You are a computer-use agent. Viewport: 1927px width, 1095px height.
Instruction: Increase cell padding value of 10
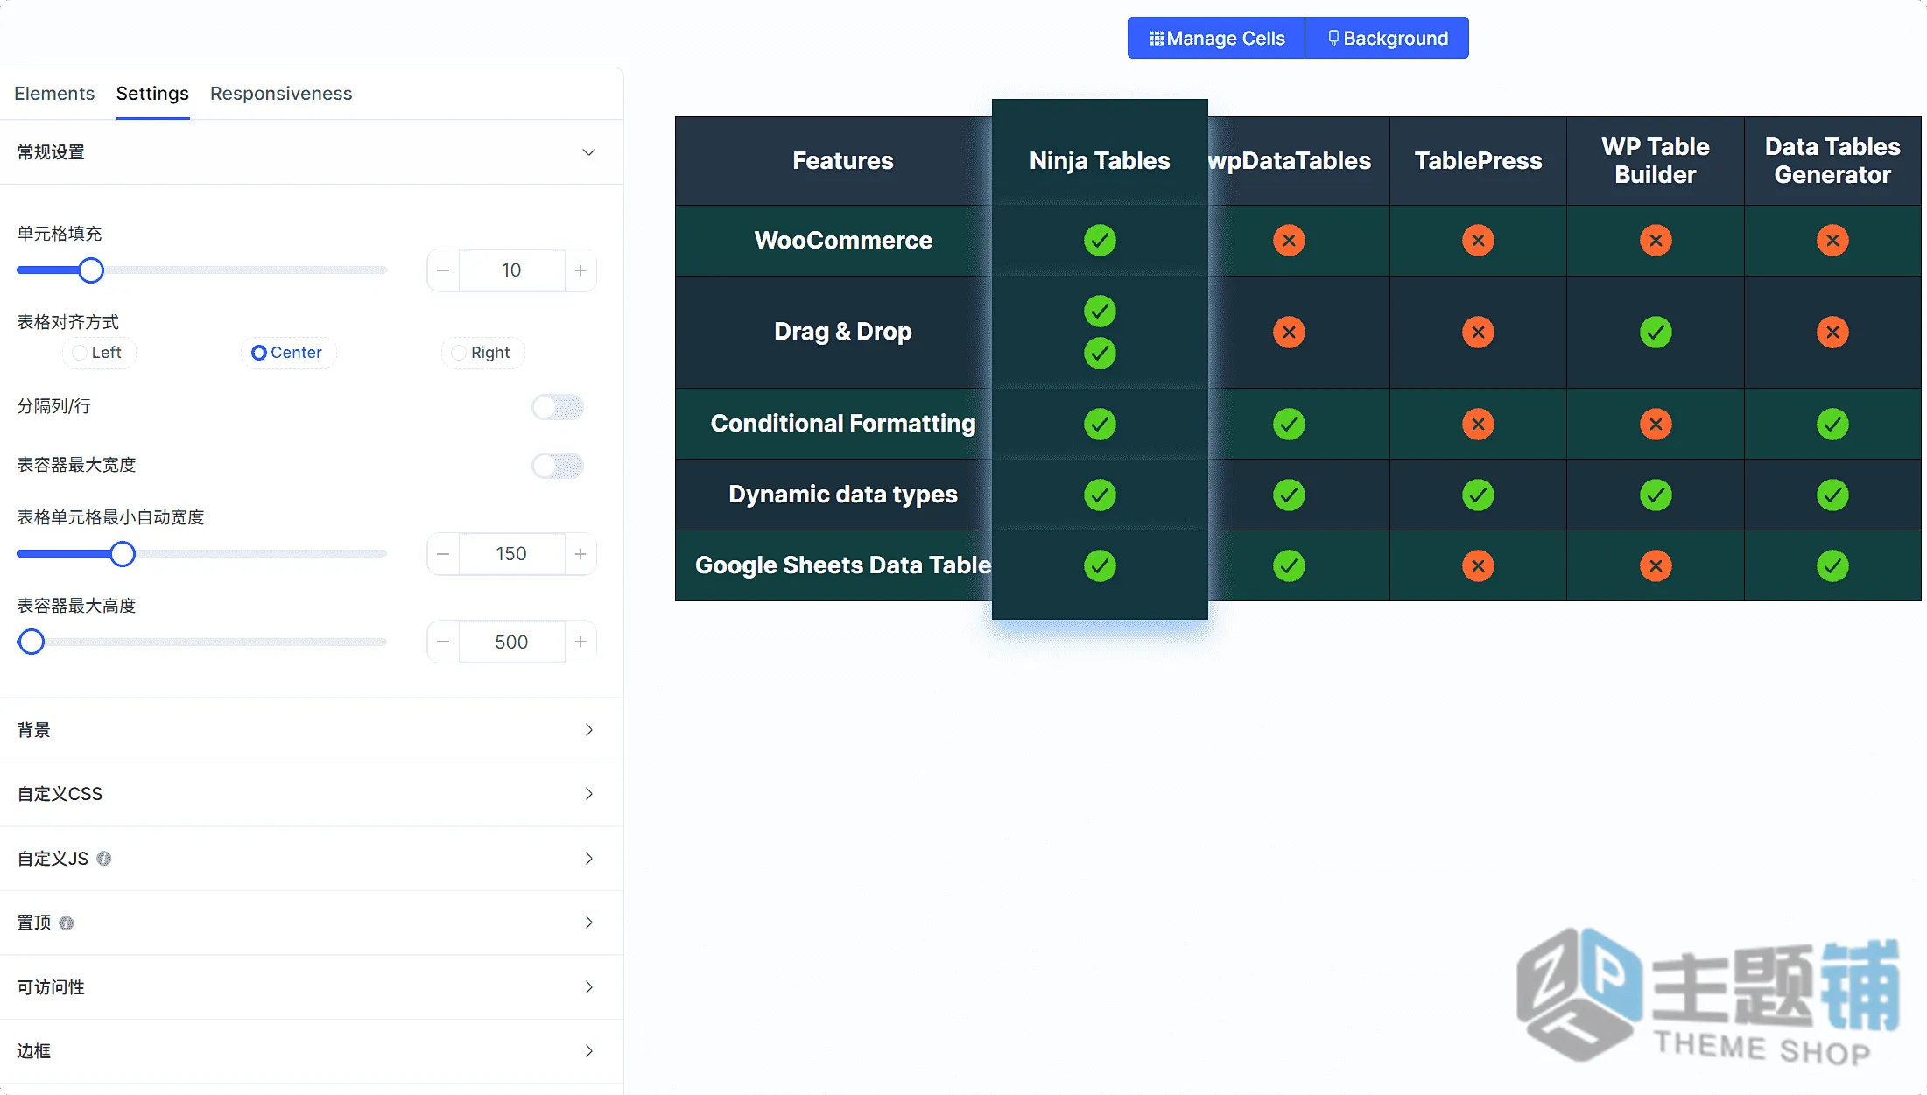coord(580,270)
